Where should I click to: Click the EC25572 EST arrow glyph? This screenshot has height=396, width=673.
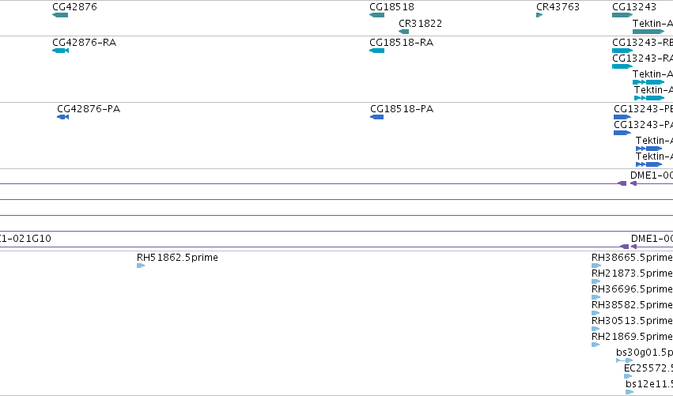click(628, 376)
